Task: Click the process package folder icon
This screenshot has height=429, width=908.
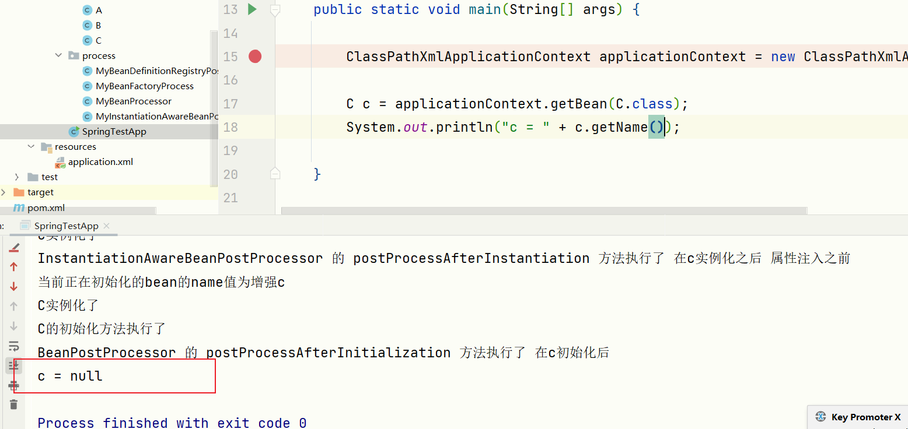Action: tap(74, 55)
